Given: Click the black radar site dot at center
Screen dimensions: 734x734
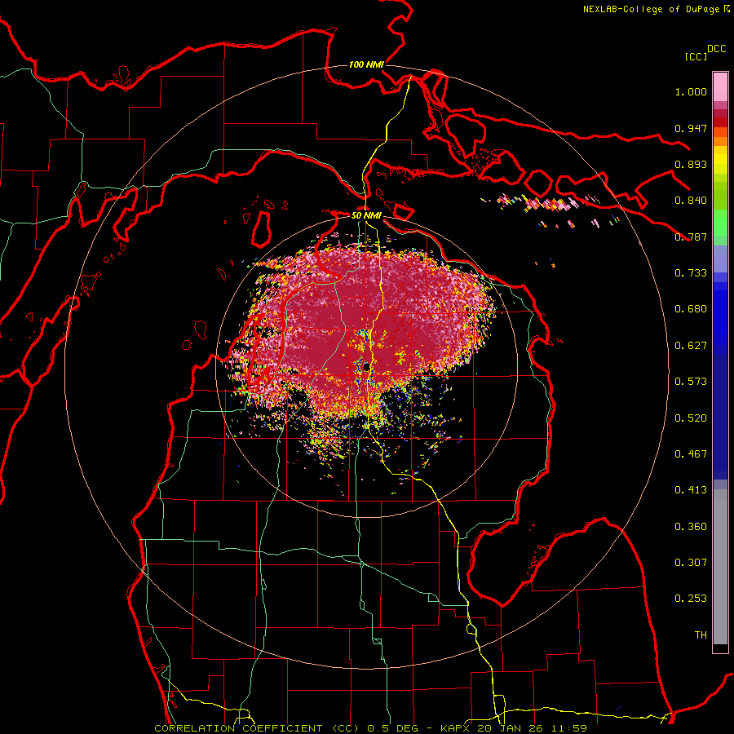Looking at the screenshot, I should tap(366, 368).
